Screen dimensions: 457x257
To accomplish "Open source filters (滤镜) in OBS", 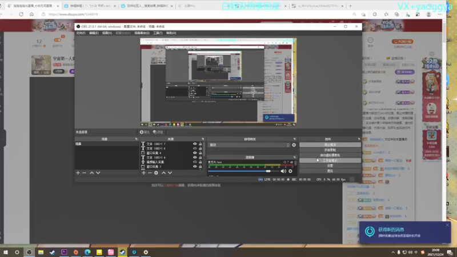I will coord(158,132).
